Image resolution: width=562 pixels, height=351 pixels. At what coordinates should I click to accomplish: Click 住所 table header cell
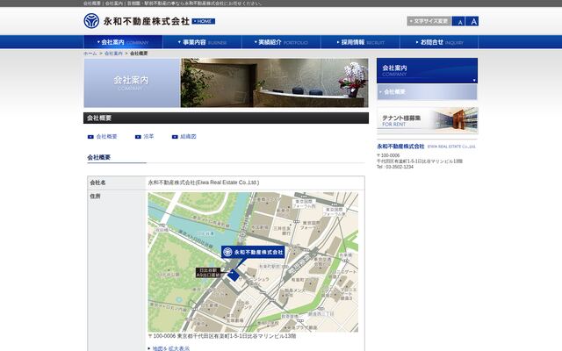(x=117, y=272)
